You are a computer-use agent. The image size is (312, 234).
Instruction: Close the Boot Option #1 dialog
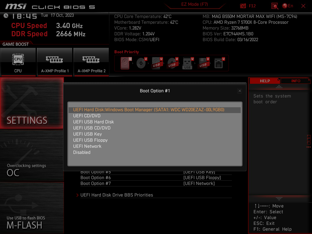[240, 91]
